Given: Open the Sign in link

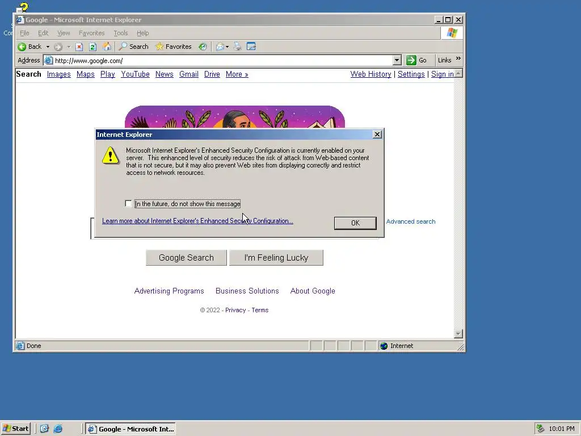Looking at the screenshot, I should 443,74.
